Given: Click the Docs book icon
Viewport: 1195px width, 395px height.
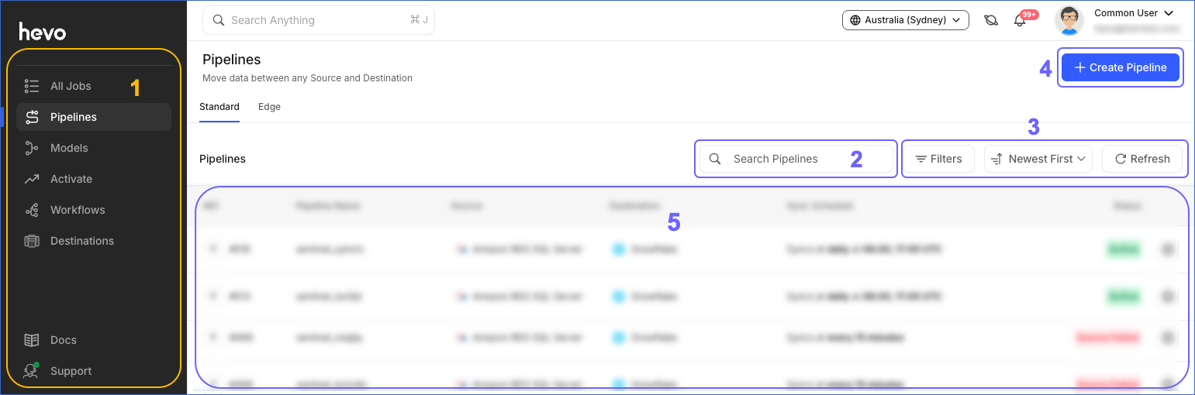Looking at the screenshot, I should pos(32,340).
